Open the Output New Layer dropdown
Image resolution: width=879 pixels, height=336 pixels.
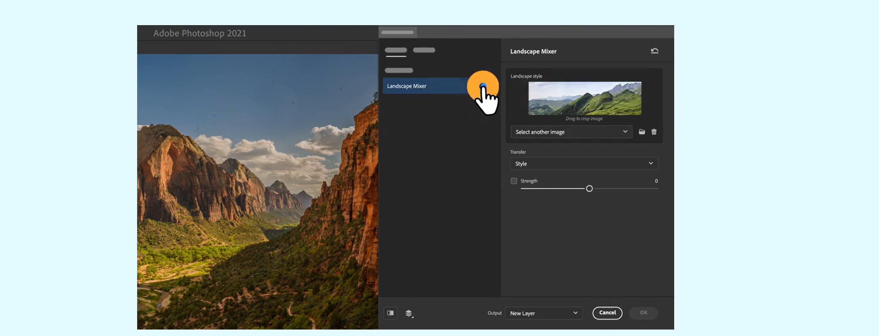(543, 313)
